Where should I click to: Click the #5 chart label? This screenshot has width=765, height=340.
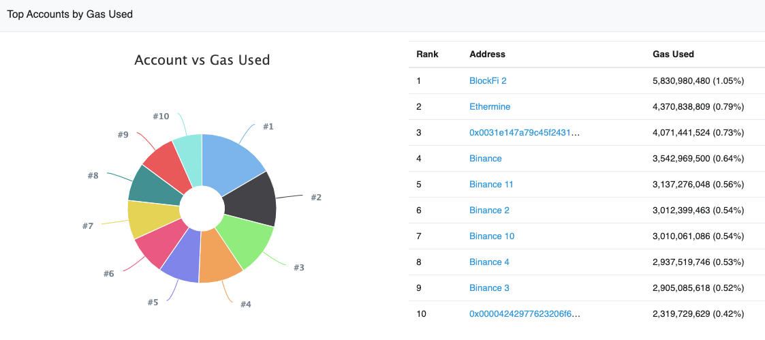click(x=153, y=303)
